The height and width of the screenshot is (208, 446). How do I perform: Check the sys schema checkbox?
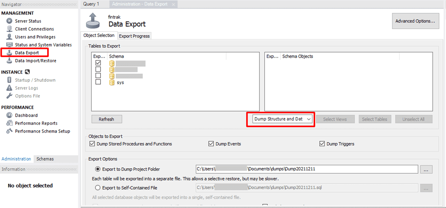(x=98, y=82)
